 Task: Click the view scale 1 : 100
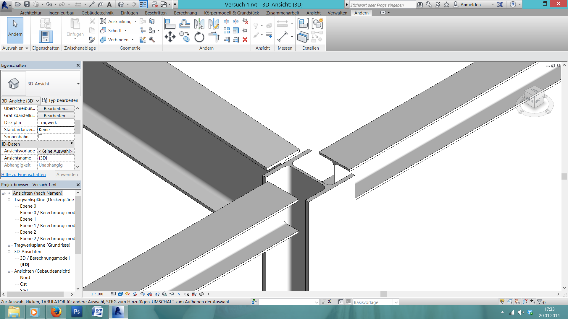(97, 294)
